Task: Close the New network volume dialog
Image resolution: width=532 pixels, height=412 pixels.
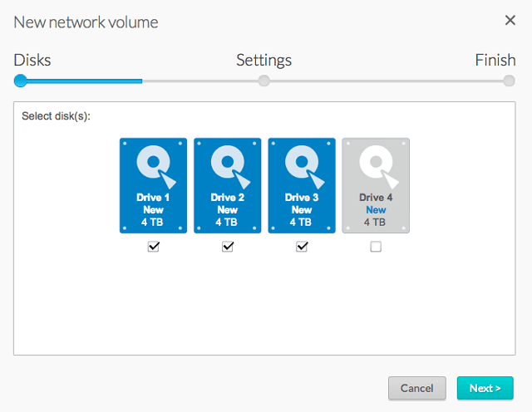Action: 510,20
